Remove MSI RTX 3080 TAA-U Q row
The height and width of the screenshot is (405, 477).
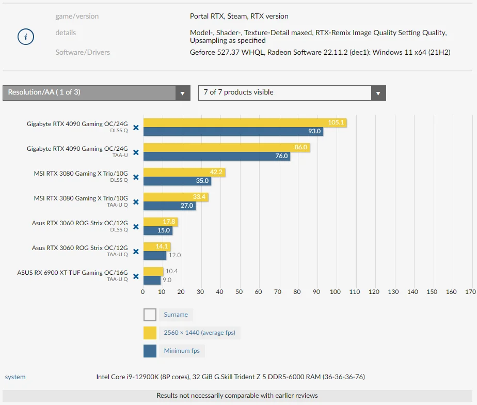136,202
